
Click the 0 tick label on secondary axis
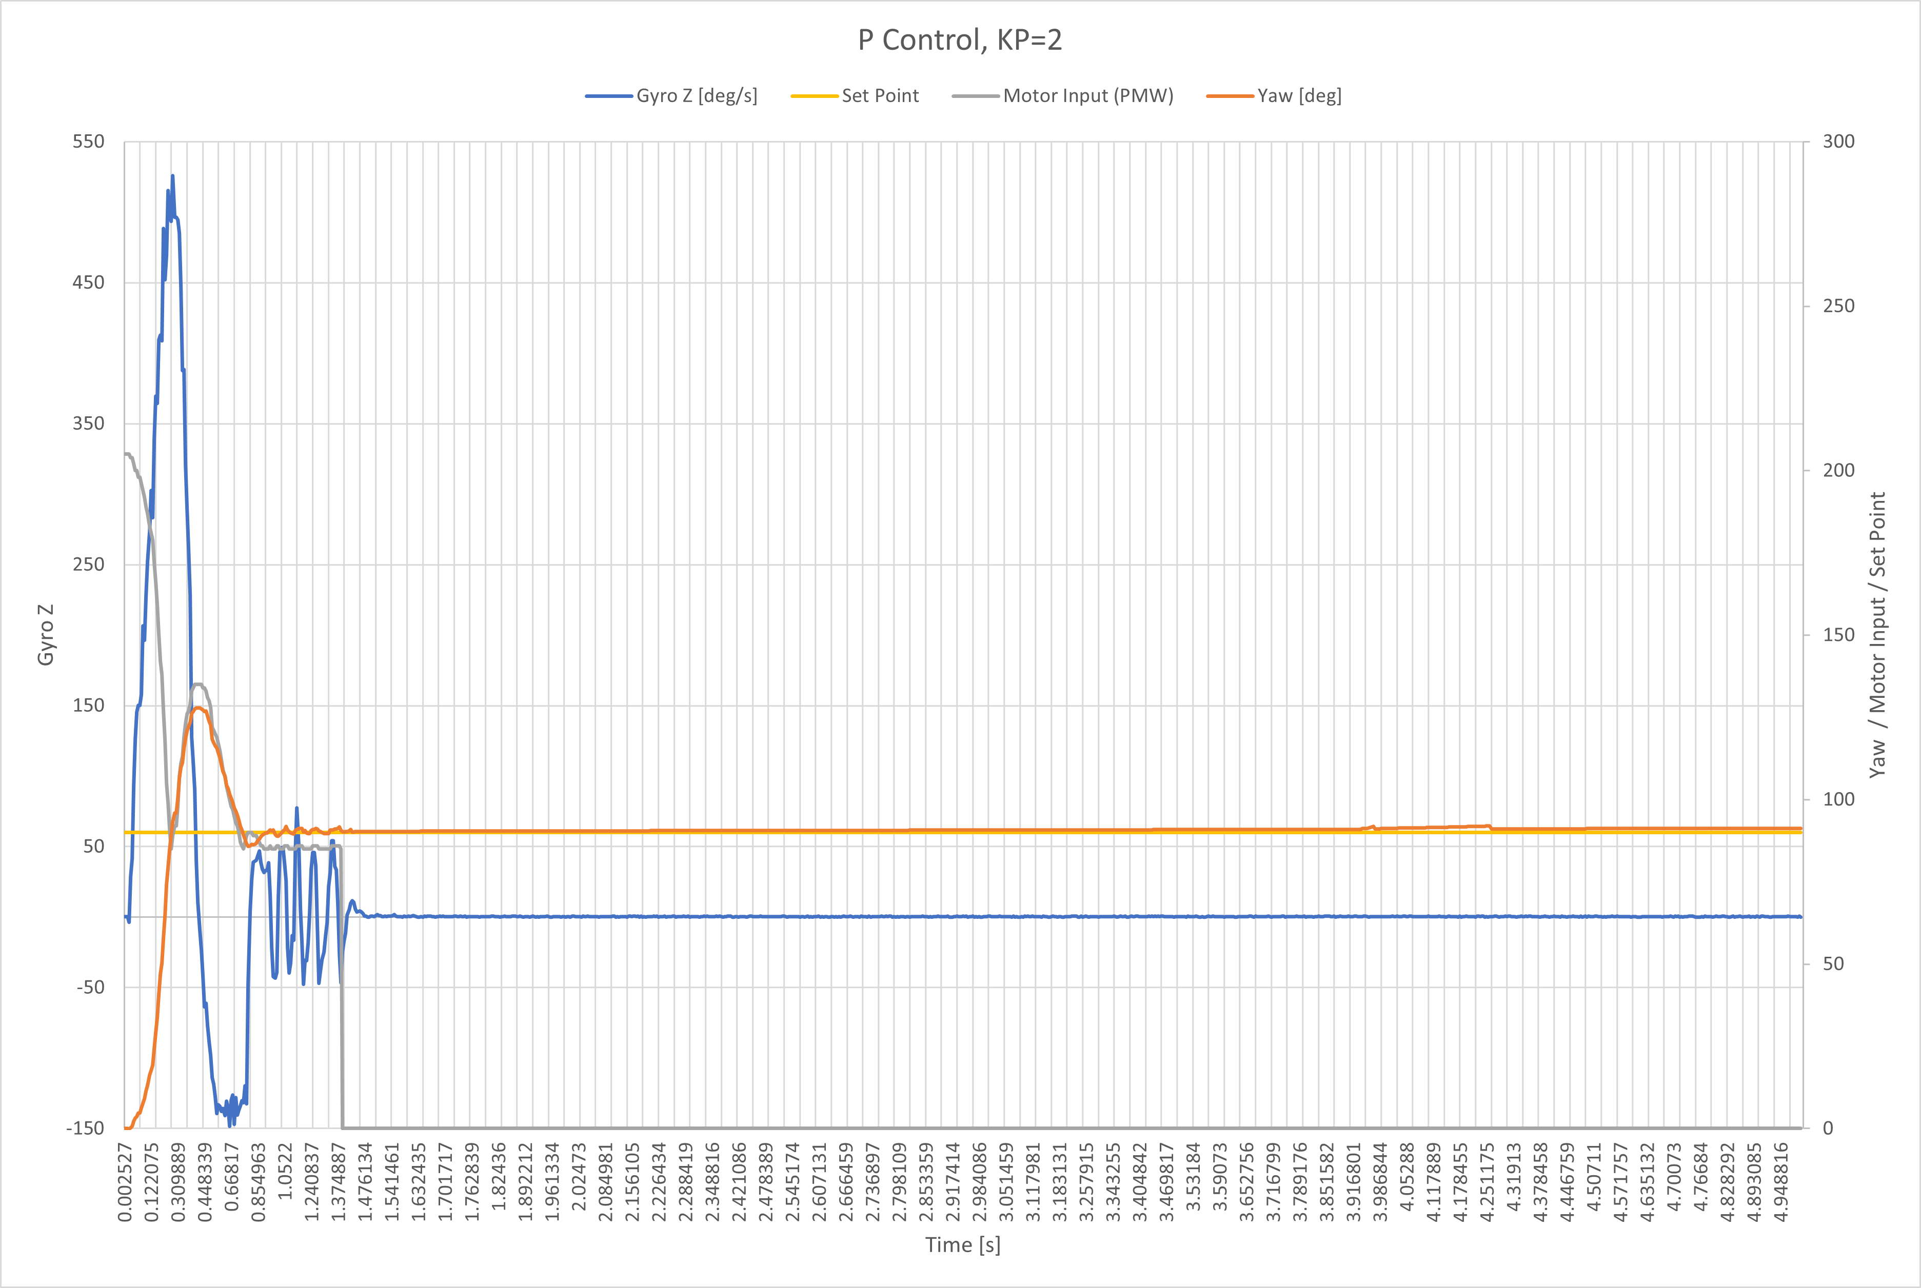pos(1827,1128)
